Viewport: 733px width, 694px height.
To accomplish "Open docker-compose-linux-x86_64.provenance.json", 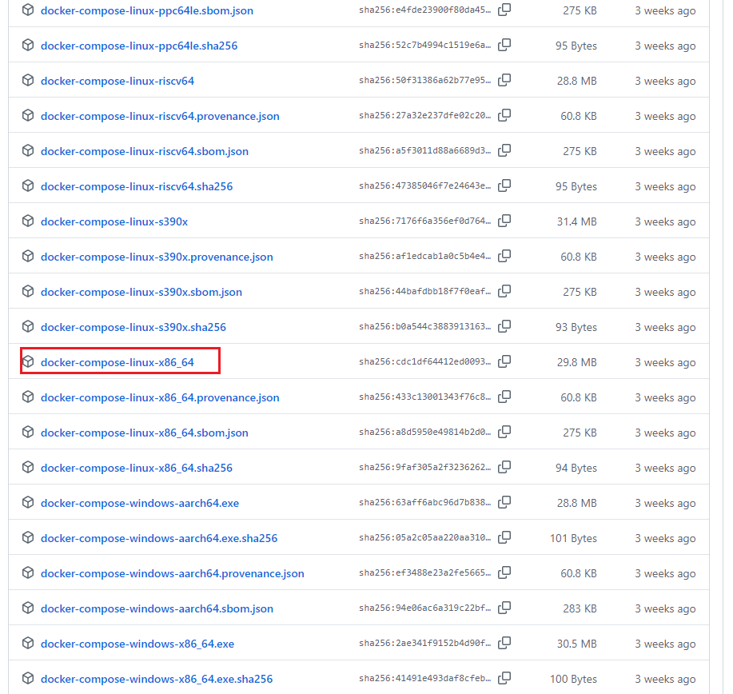I will (x=160, y=397).
